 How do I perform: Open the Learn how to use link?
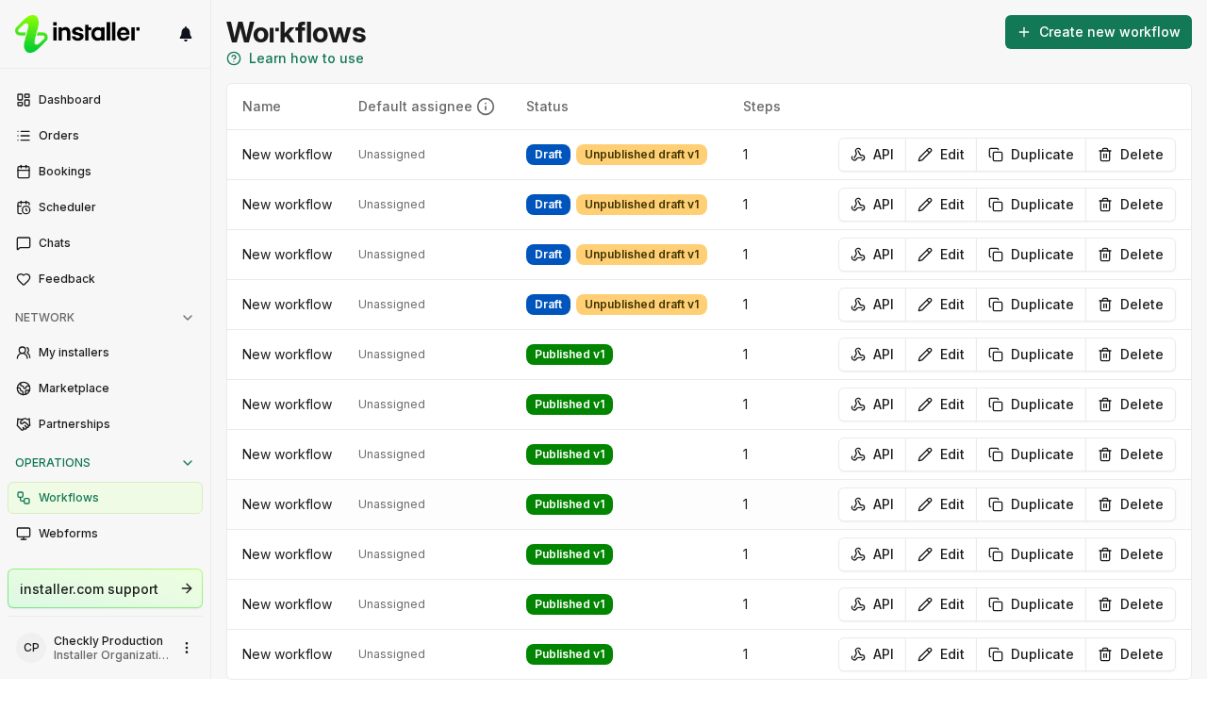[295, 58]
